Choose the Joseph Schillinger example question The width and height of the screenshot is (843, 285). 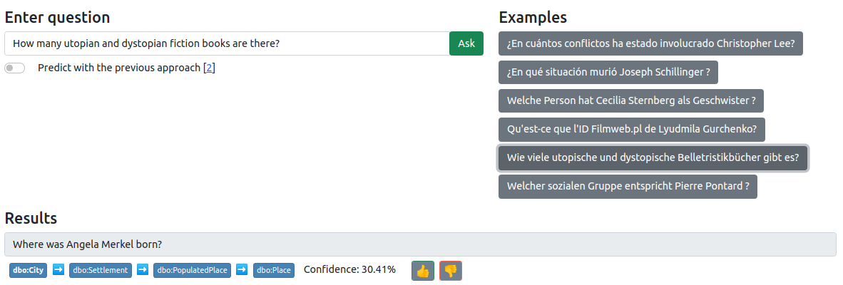click(608, 72)
